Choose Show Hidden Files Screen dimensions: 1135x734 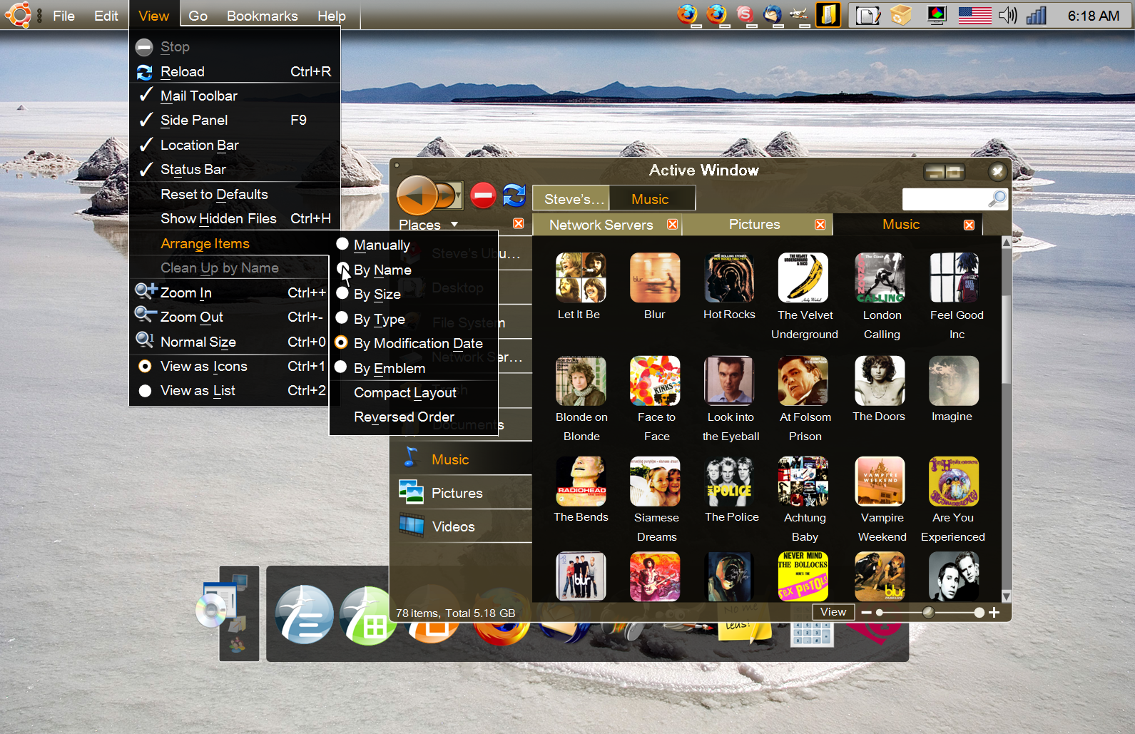coord(235,218)
